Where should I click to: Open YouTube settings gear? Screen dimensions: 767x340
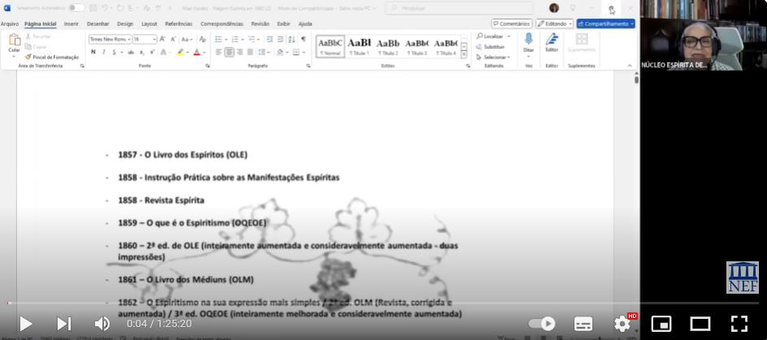tap(622, 324)
